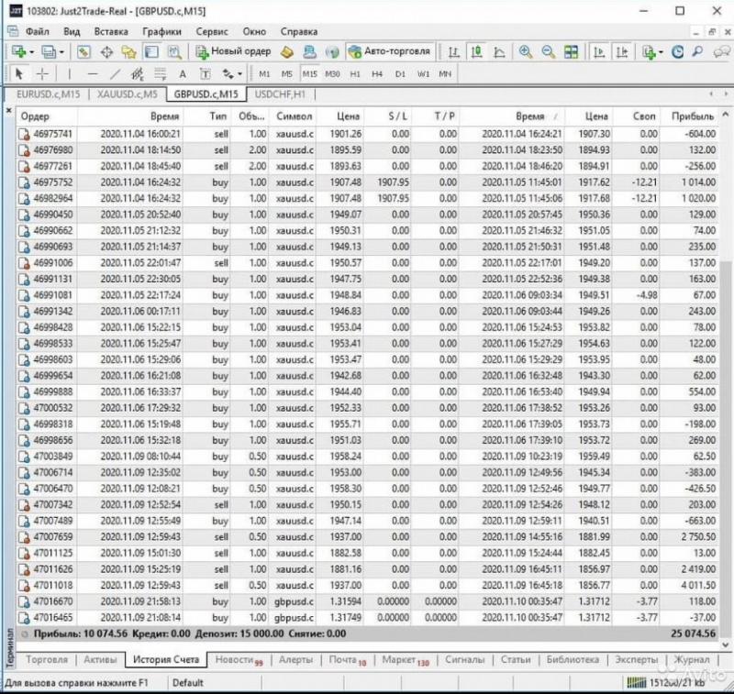
Task: Expand the indicators list dropdown arrow
Action: coord(661,52)
